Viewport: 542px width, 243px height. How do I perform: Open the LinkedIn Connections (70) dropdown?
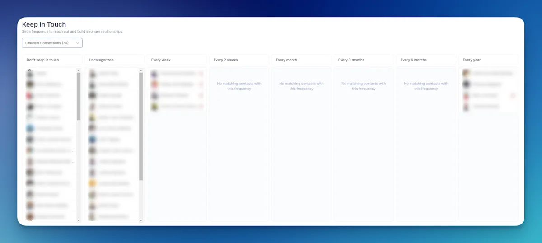pyautogui.click(x=52, y=43)
